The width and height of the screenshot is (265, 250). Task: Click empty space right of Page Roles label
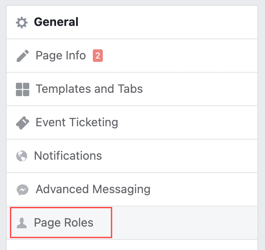pos(184,223)
